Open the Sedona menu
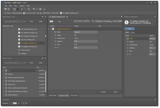 (22, 6)
